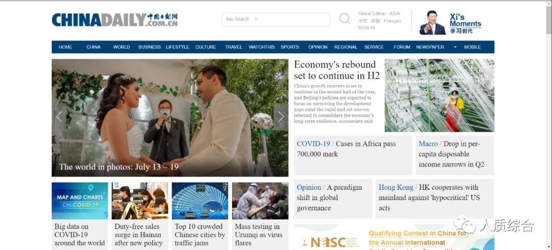Open the SPORTS menu item
Image resolution: width=552 pixels, height=250 pixels.
[290, 47]
